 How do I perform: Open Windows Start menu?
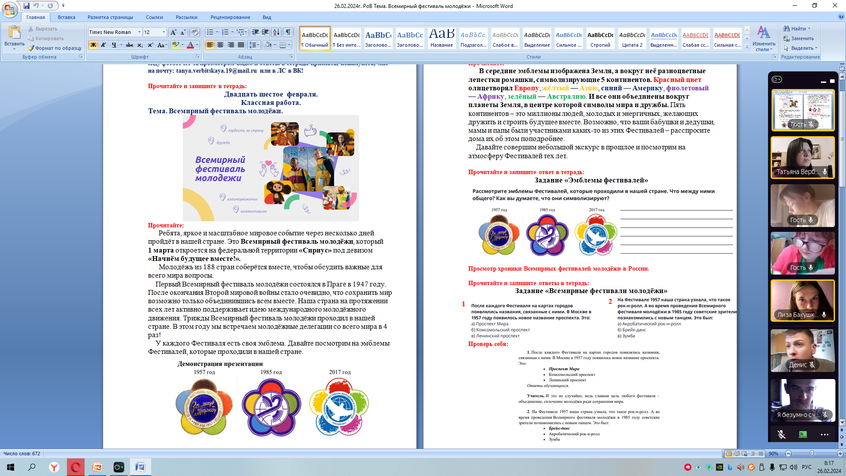click(x=11, y=467)
